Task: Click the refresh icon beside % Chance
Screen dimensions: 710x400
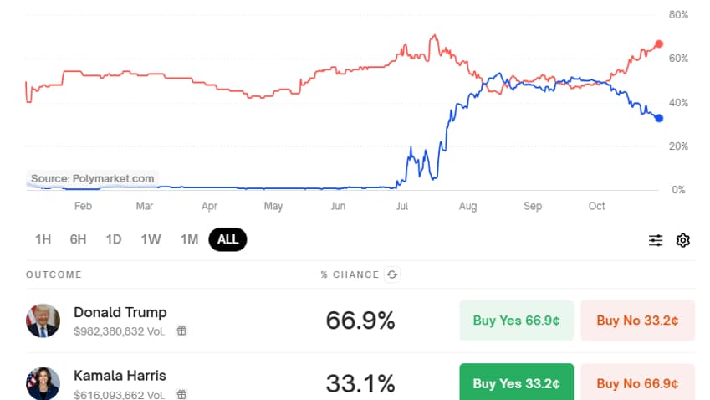Action: point(391,274)
